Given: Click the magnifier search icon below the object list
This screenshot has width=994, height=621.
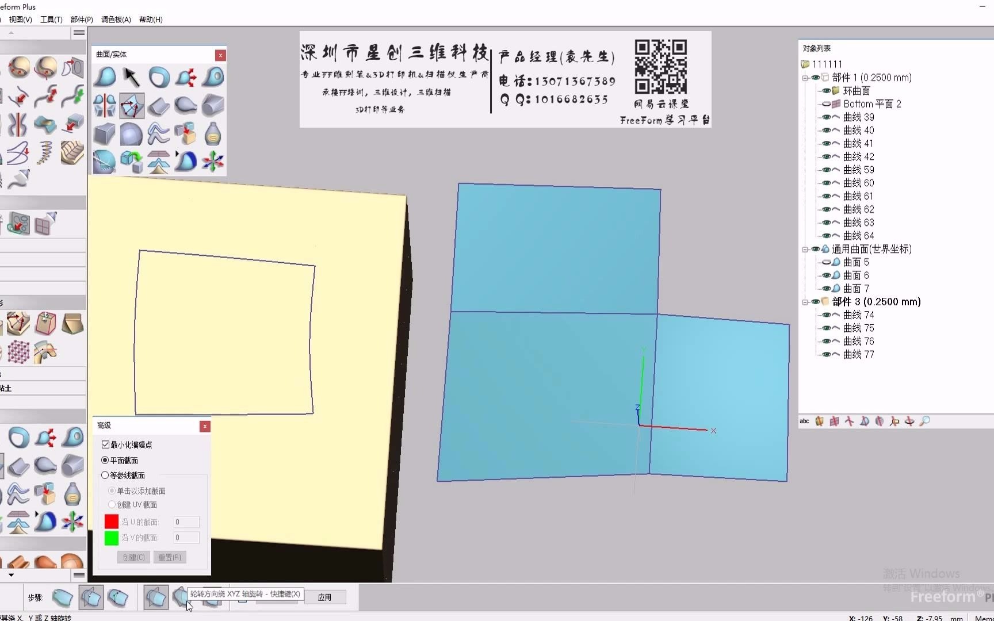Looking at the screenshot, I should click(x=926, y=421).
